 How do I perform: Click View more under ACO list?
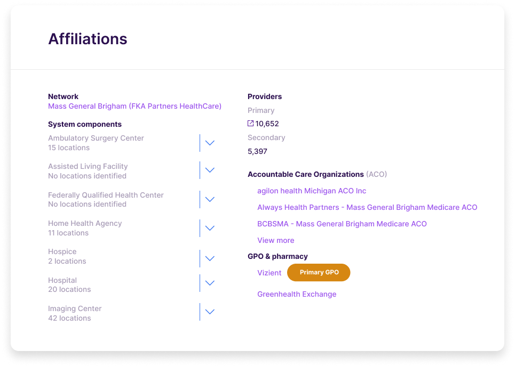(275, 240)
